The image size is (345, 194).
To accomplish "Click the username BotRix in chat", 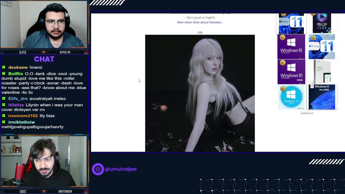I will click(x=16, y=74).
